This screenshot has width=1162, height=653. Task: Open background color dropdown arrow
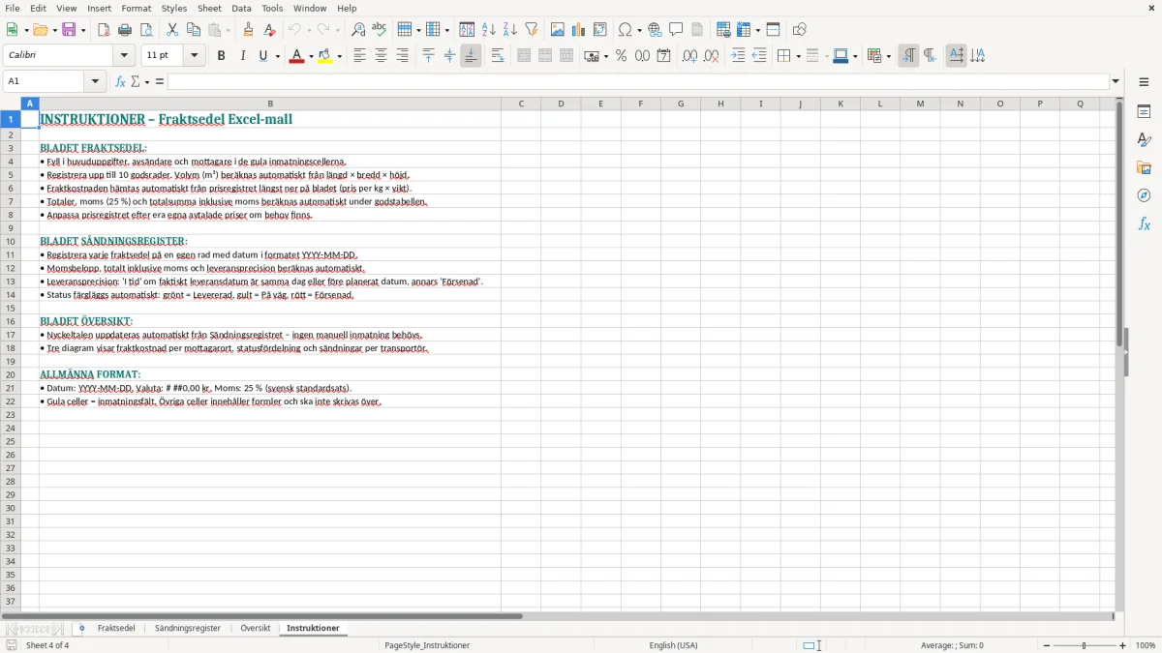click(339, 56)
